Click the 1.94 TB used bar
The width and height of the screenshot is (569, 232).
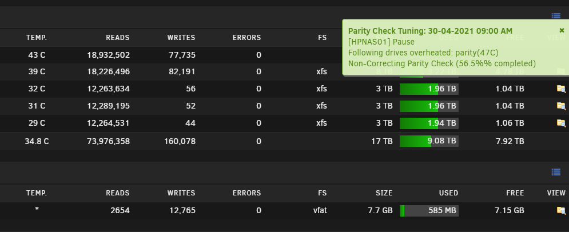[429, 123]
